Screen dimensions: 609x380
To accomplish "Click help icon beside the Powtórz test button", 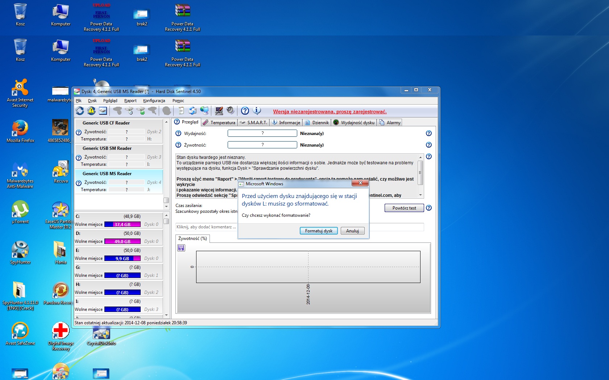I will (429, 208).
